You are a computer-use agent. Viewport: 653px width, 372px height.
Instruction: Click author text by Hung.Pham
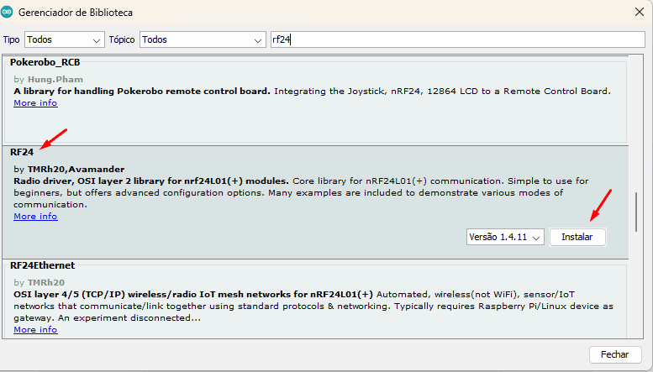[x=48, y=80]
